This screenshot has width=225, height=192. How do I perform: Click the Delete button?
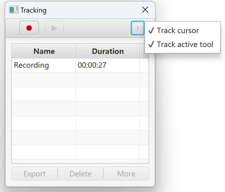pos(80,174)
